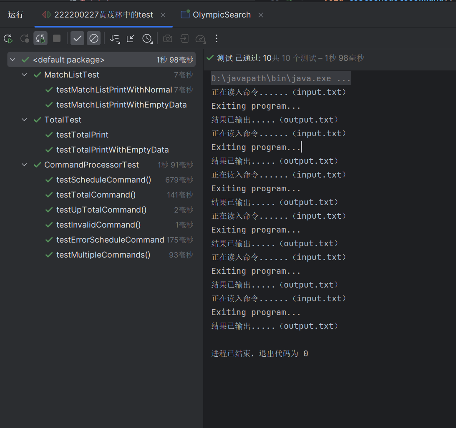Toggle Show Passed tests checkmark filter
Viewport: 456px width, 428px height.
(77, 38)
